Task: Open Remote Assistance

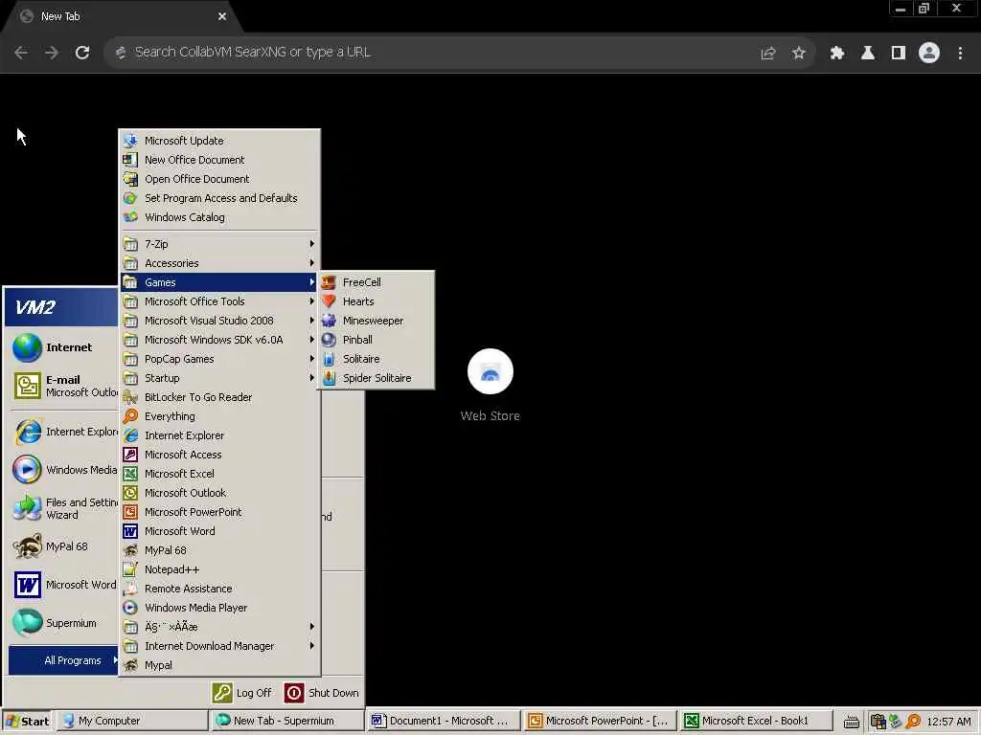Action: pos(219,589)
